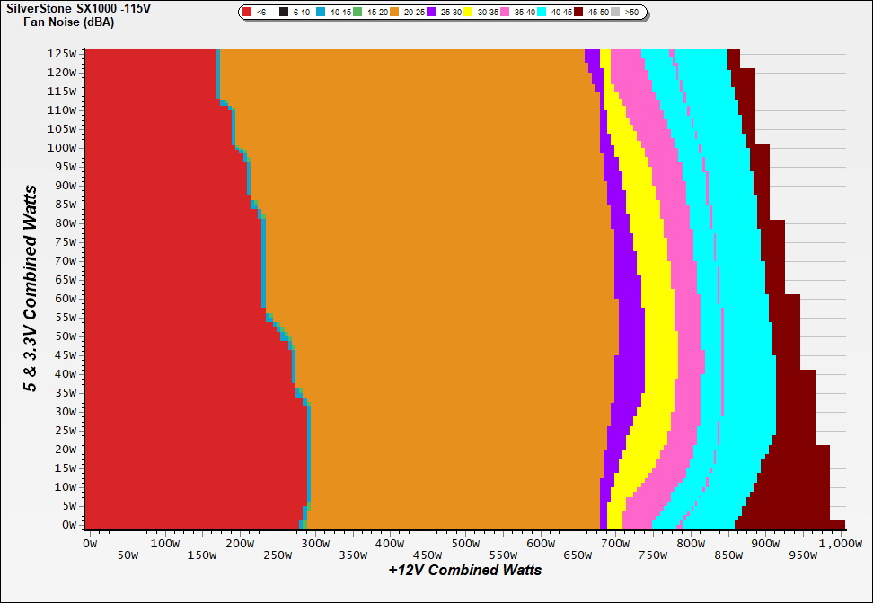Viewport: 873px width, 603px height.
Task: Click the gray >50 legend swatch
Action: (x=616, y=13)
